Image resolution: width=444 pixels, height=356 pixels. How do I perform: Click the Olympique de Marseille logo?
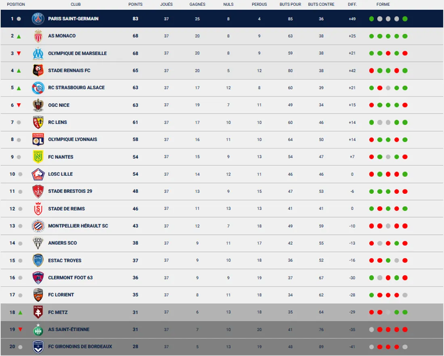38,53
